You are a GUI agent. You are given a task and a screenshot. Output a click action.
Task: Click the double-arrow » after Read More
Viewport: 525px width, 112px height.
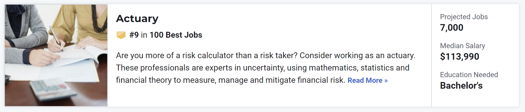(386, 80)
